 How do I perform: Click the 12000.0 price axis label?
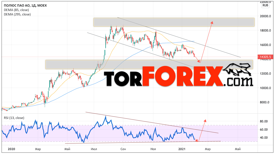point(265,73)
